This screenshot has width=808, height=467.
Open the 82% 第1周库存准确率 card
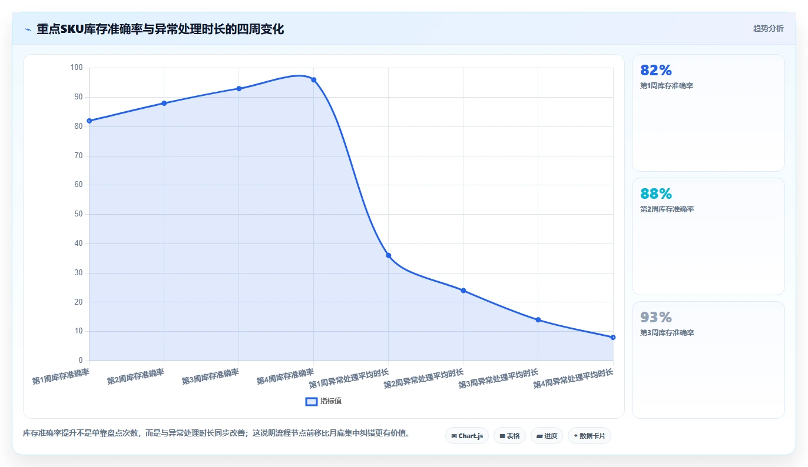(x=708, y=113)
